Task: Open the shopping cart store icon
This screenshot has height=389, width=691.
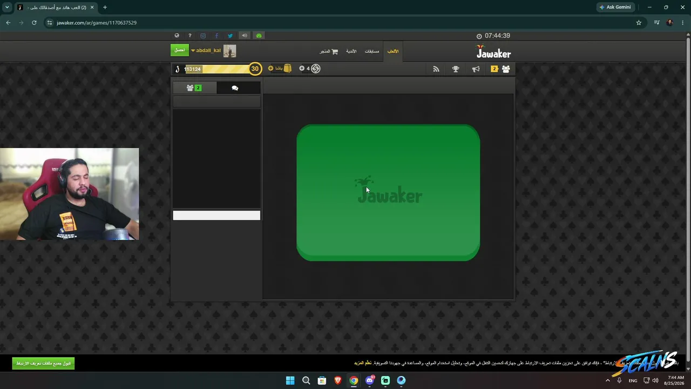Action: click(335, 51)
